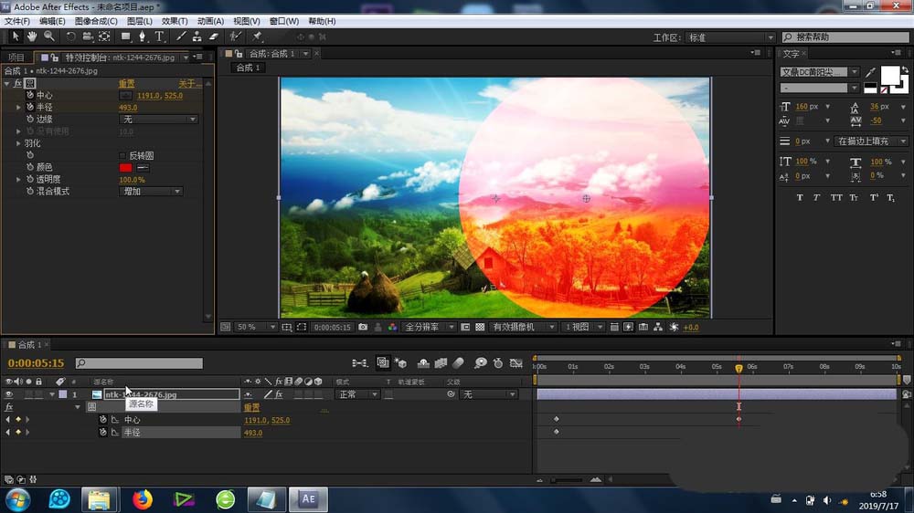Screen dimensions: 914x513
Task: Click the 0:00:05:15 timecode in timeline
Action: pyautogui.click(x=37, y=363)
